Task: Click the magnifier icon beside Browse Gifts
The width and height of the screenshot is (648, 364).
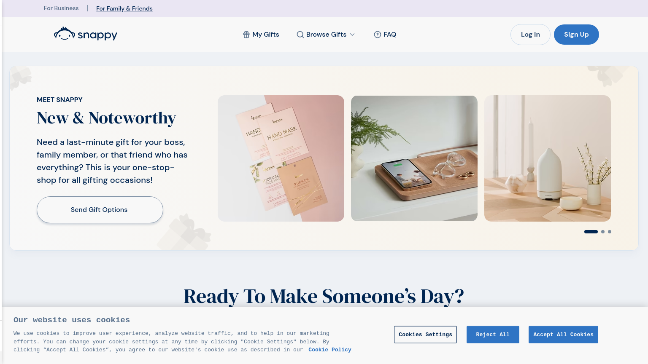Action: [300, 35]
